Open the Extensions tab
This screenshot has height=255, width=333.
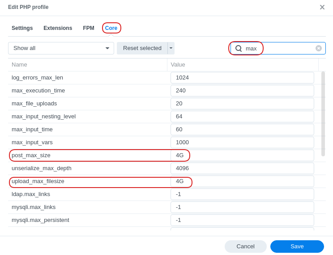[58, 28]
